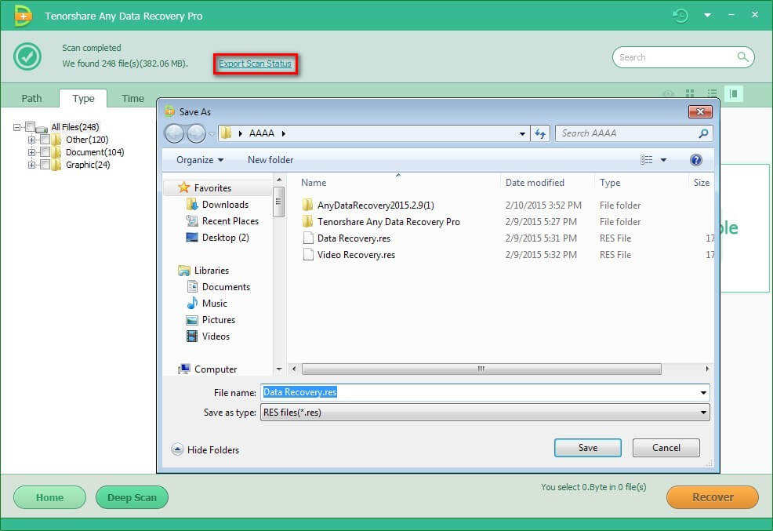
Task: Click the magnifier icon in Search AAAA
Action: (x=703, y=133)
